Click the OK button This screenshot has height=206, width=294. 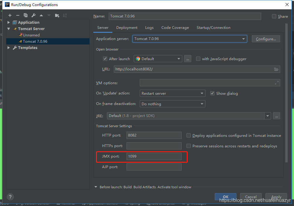point(226,197)
